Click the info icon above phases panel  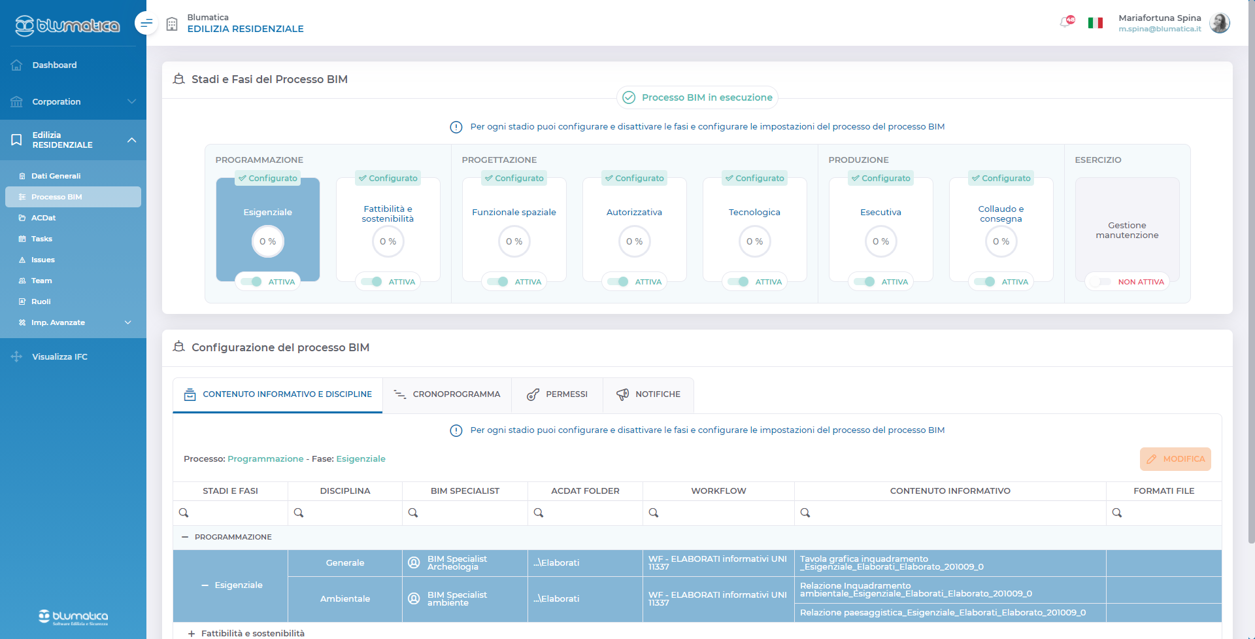click(x=456, y=127)
